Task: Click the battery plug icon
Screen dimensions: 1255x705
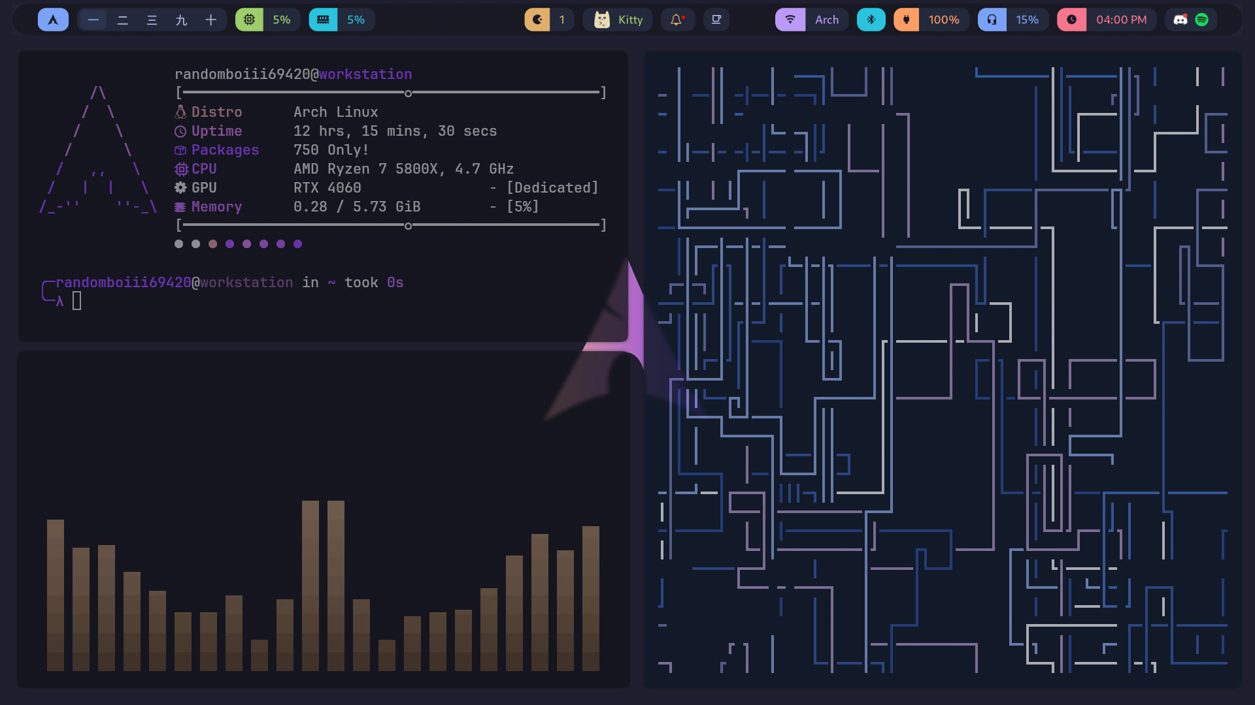Action: point(906,20)
